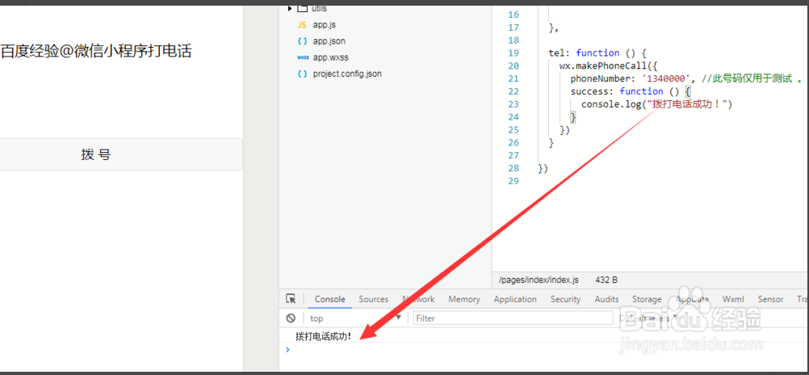Switch to the Storage tab

tap(647, 299)
